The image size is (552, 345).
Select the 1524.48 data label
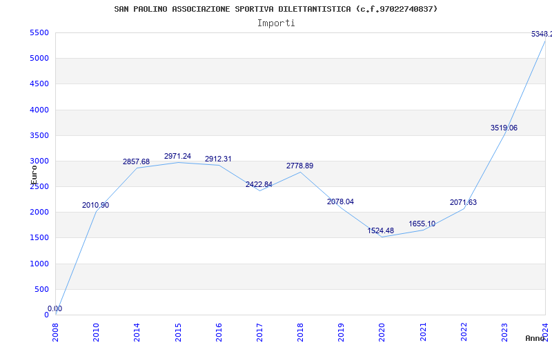point(381,230)
